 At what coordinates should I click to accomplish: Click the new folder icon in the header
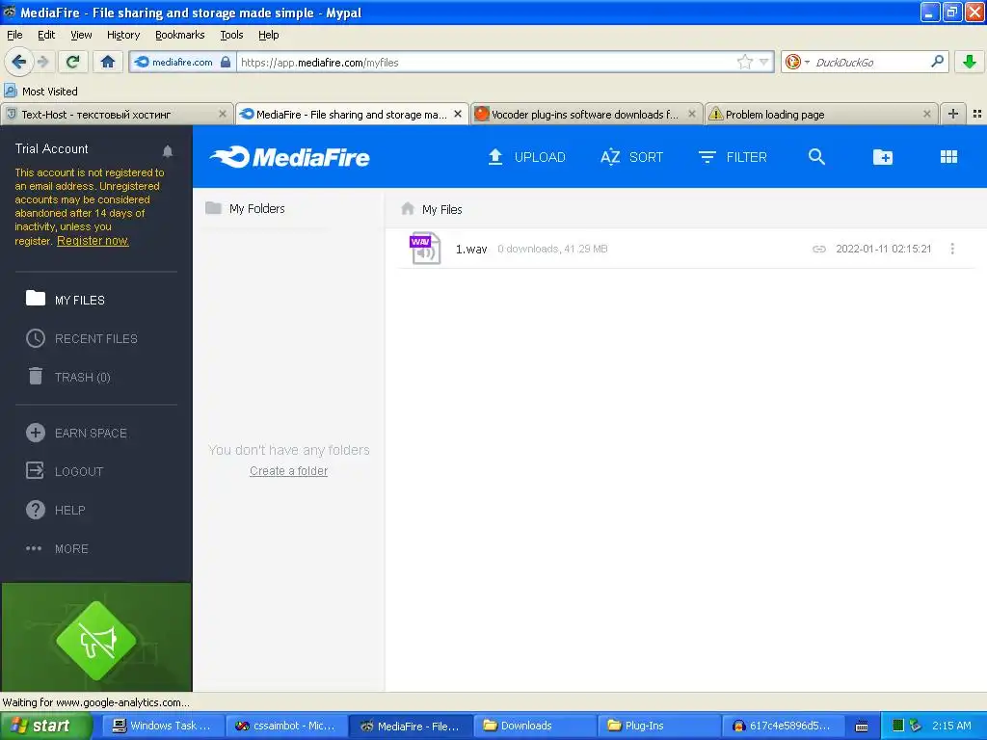click(883, 157)
